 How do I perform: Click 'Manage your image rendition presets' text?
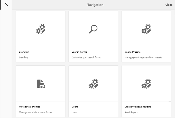tap(143, 57)
